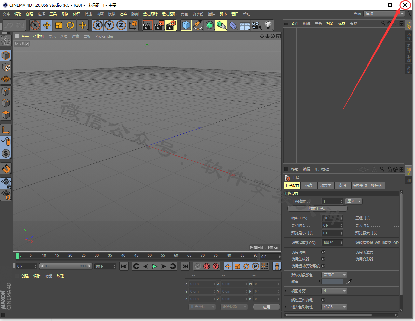Undo the last action arrow icon
Viewport: 415px width, 321px height.
8,25
